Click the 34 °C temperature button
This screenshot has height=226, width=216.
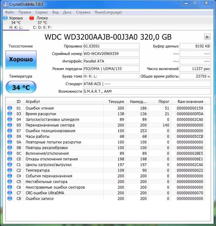(21, 87)
